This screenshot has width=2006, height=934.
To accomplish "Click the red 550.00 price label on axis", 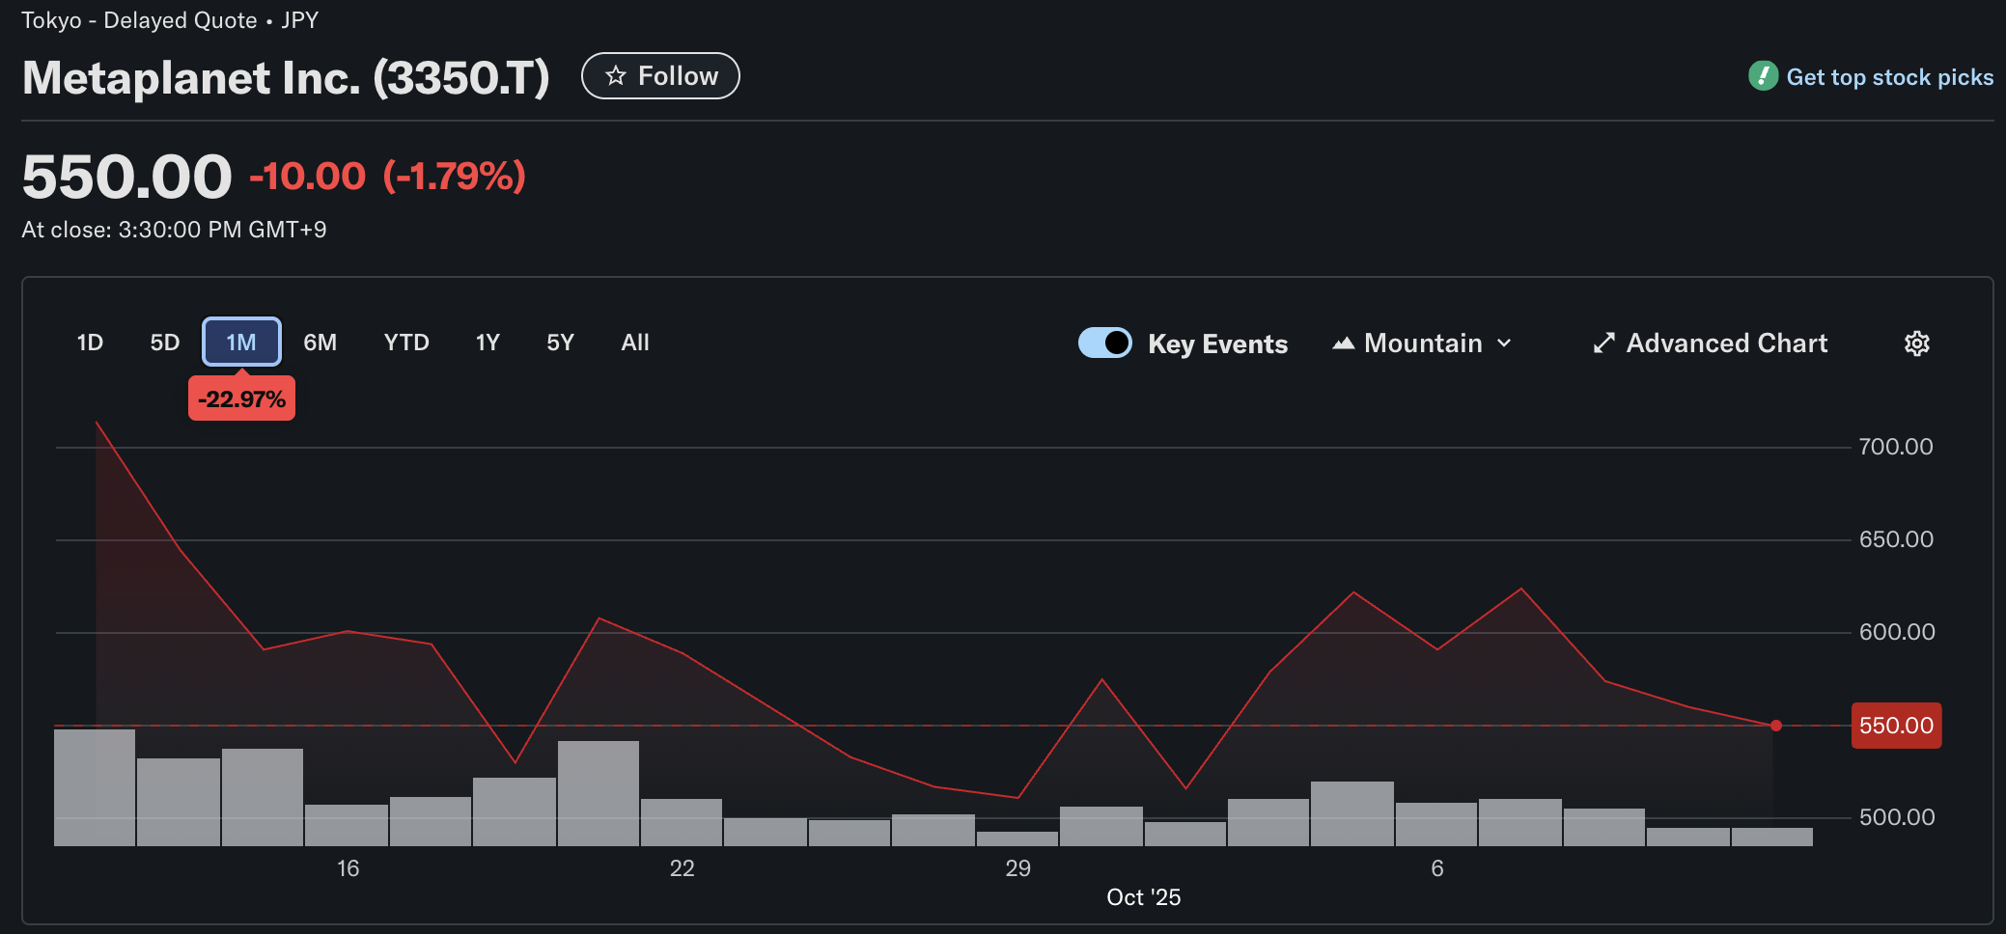I will point(1896,726).
